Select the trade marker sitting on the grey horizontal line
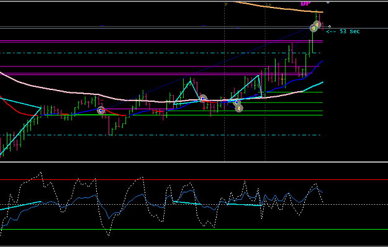388x247 pixels. click(314, 28)
